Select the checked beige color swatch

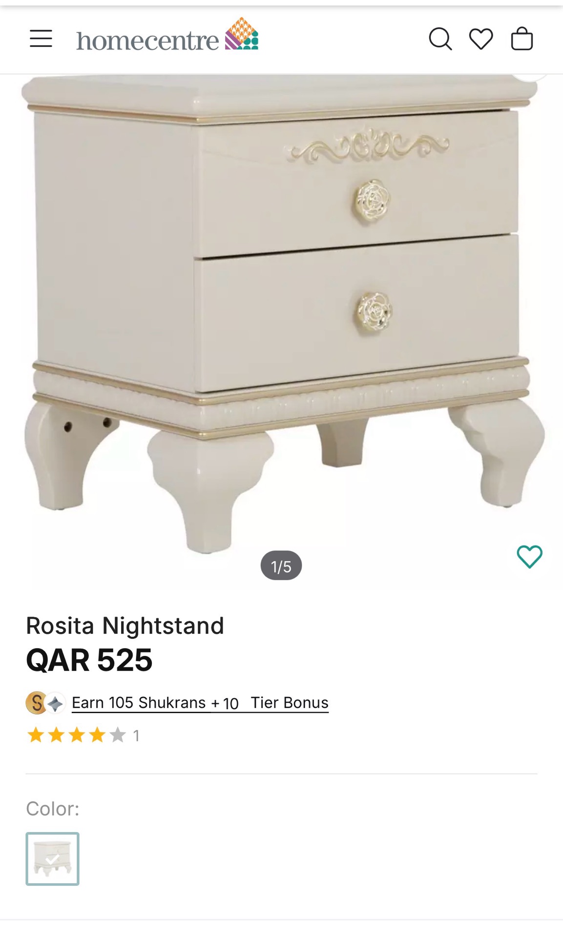pyautogui.click(x=52, y=858)
